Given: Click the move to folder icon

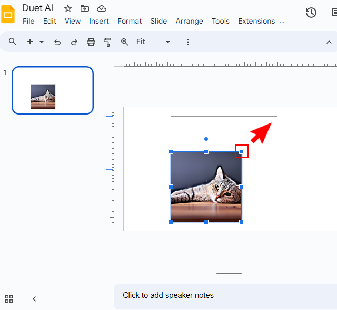Looking at the screenshot, I should (x=85, y=8).
